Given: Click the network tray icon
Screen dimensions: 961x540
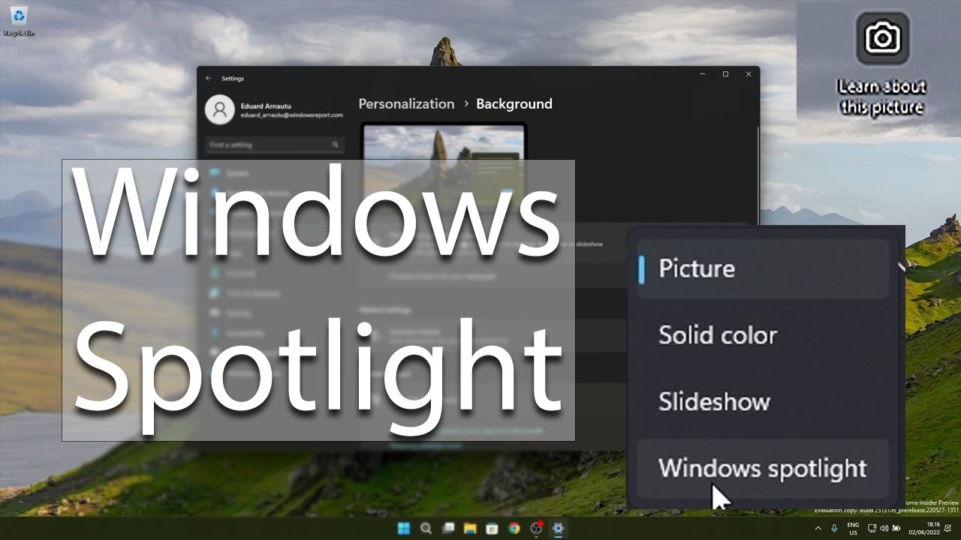Looking at the screenshot, I should coord(872,529).
